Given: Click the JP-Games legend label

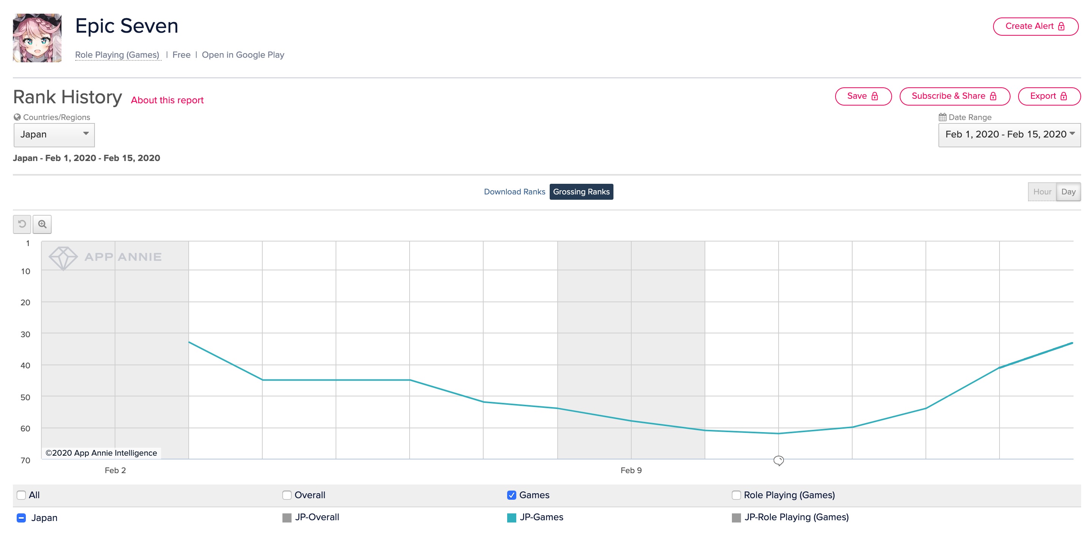Looking at the screenshot, I should (x=541, y=517).
